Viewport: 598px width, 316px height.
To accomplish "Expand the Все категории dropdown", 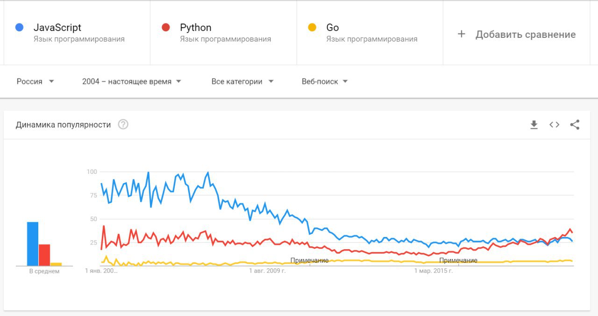I will pos(242,81).
